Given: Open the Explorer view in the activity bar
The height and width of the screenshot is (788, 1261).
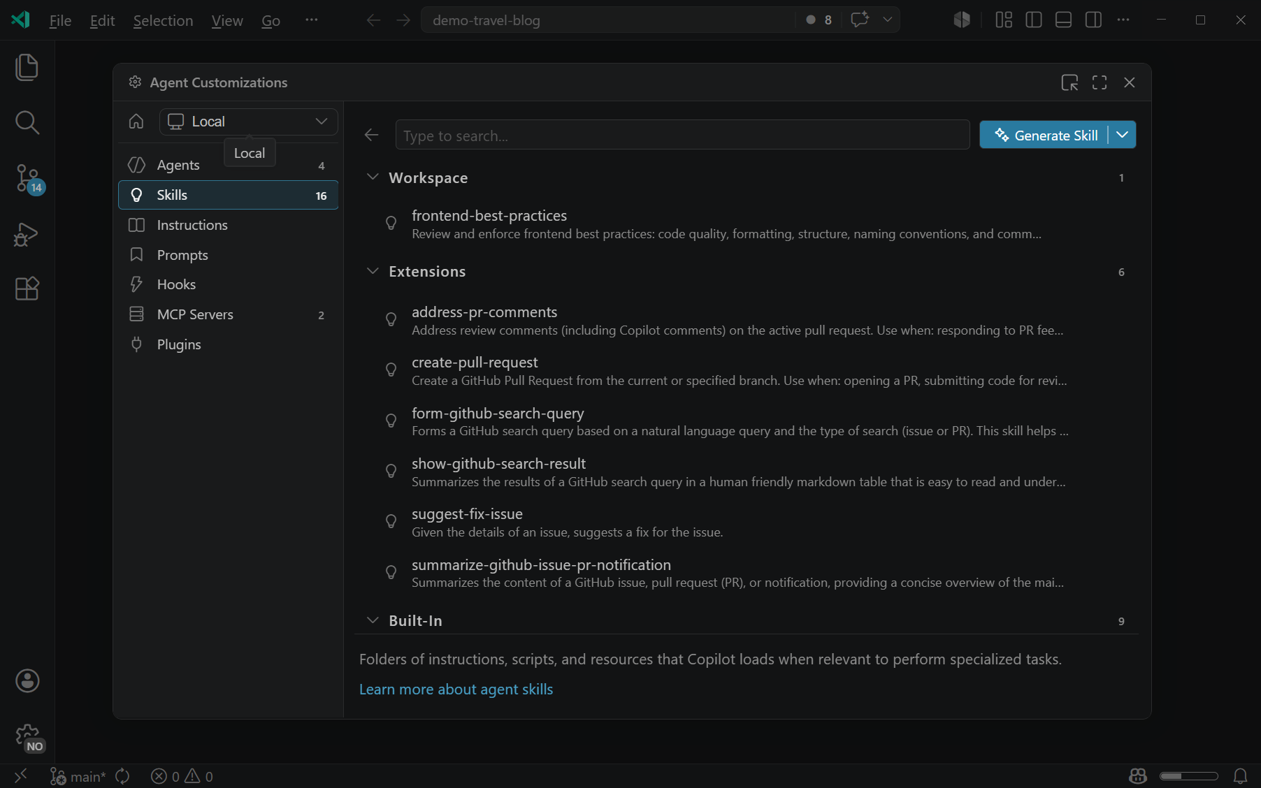Looking at the screenshot, I should click(x=27, y=67).
